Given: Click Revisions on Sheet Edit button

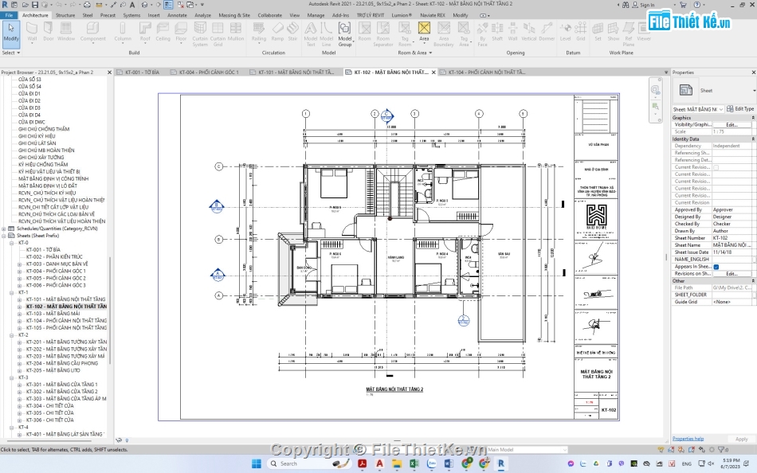Looking at the screenshot, I should [x=732, y=274].
